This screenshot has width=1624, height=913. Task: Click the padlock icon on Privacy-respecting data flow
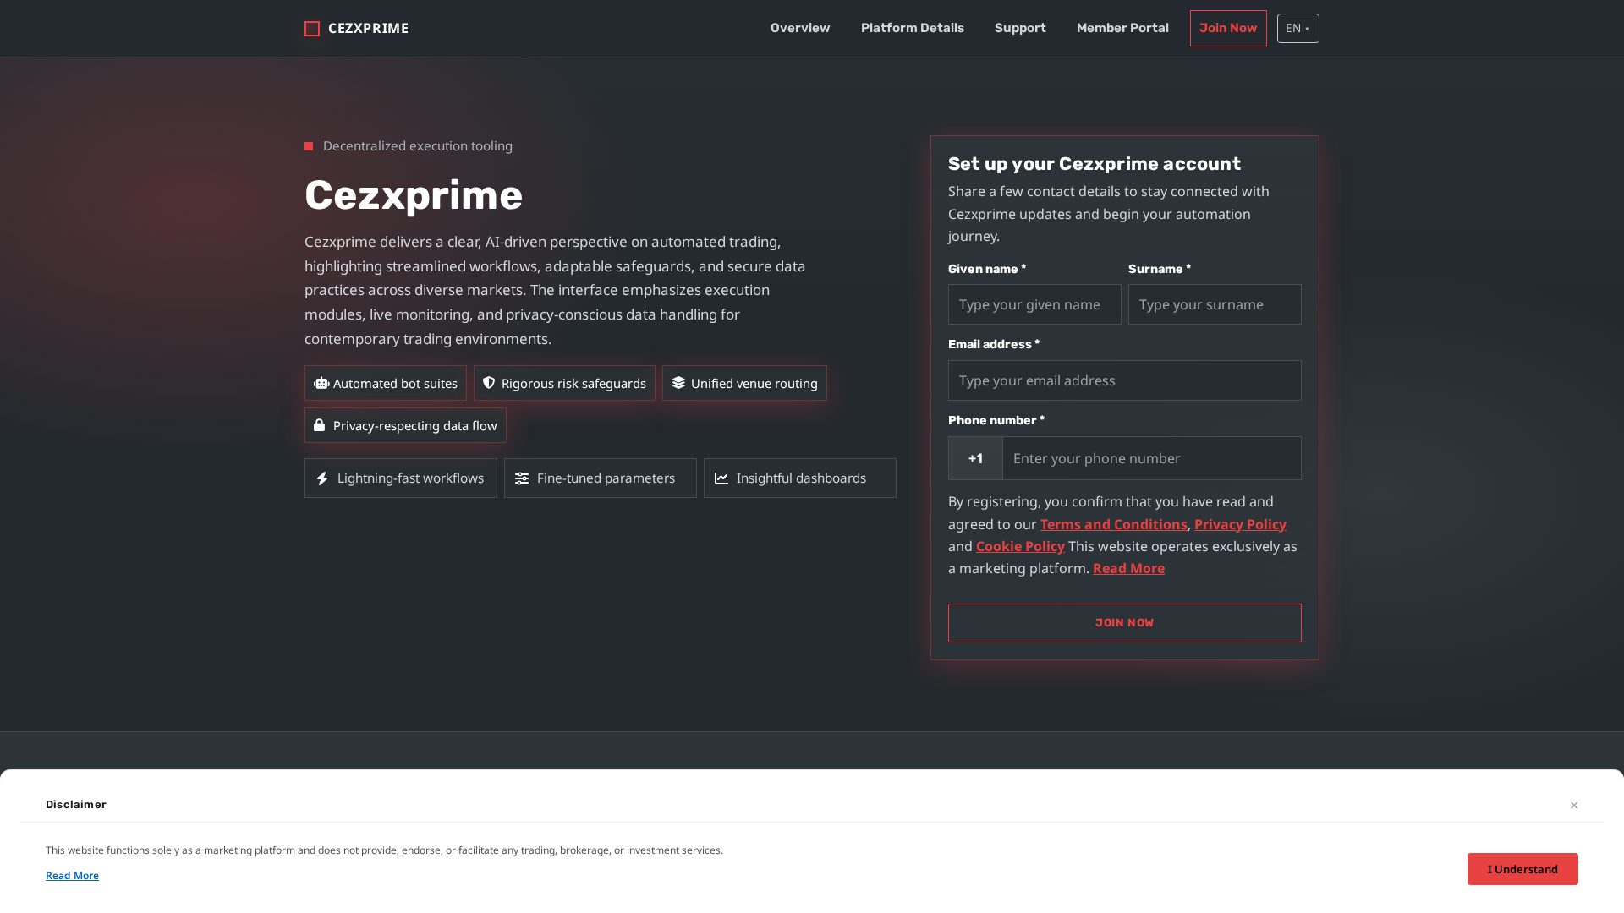(x=320, y=425)
